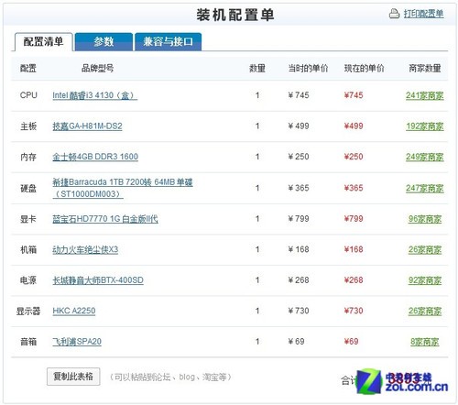
Task: Open the 金士顿4GB DDR3 1600 link
Action: coord(95,157)
